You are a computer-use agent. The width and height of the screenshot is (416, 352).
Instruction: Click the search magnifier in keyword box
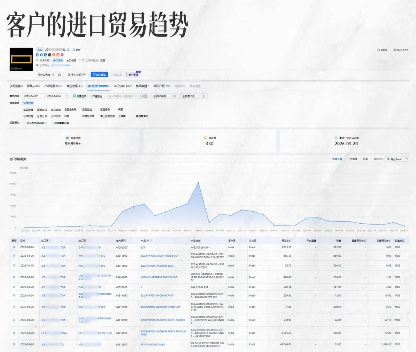136,96
